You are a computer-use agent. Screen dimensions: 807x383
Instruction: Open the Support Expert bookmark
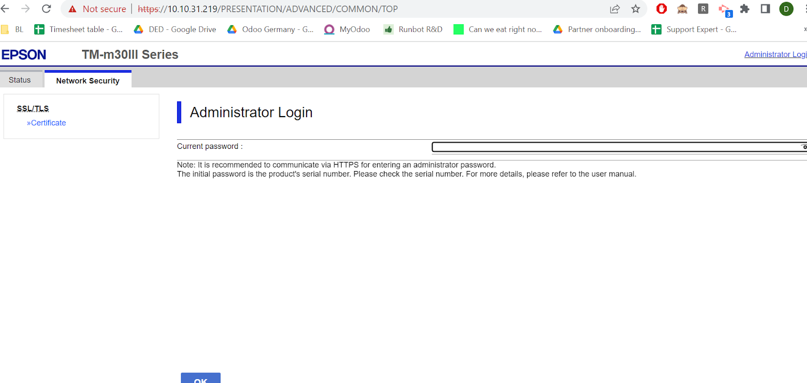pyautogui.click(x=694, y=29)
